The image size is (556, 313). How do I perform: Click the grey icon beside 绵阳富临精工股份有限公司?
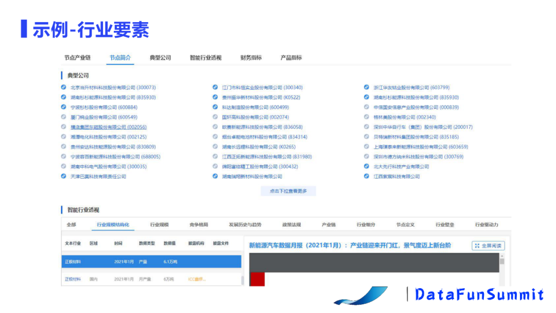pyautogui.click(x=215, y=166)
